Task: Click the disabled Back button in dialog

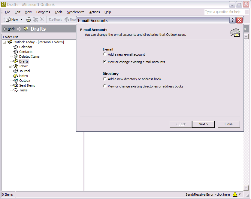Action: (181, 124)
